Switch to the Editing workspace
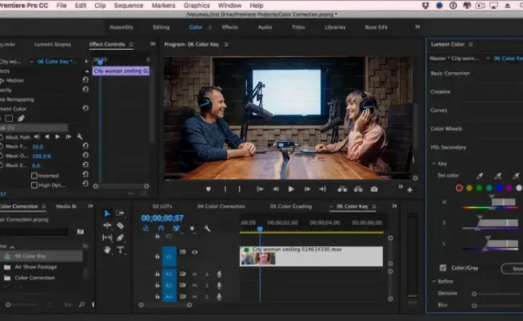Image resolution: width=523 pixels, height=321 pixels. pyautogui.click(x=161, y=27)
